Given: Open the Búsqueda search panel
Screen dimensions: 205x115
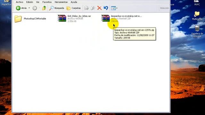Looking at the screenshot, I should point(57,8).
